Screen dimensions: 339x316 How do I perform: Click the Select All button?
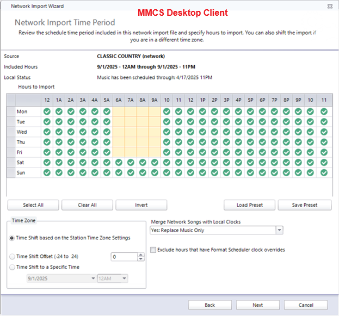33,205
